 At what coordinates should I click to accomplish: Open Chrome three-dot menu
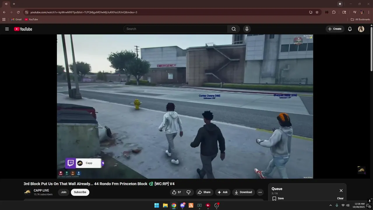pos(369,12)
